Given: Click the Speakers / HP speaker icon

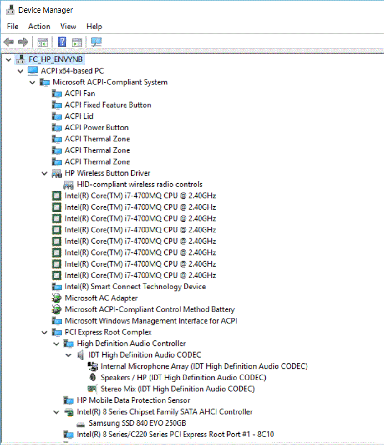Looking at the screenshot, I should coord(92,377).
